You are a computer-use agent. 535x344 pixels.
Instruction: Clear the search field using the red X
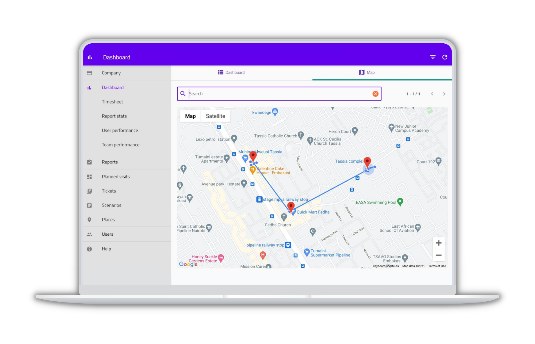coord(375,94)
